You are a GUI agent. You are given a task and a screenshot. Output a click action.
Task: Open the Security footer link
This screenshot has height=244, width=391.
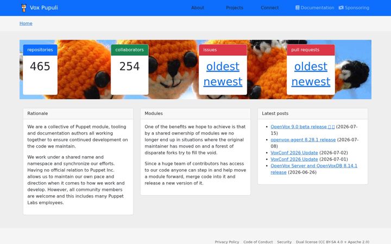[284, 242]
